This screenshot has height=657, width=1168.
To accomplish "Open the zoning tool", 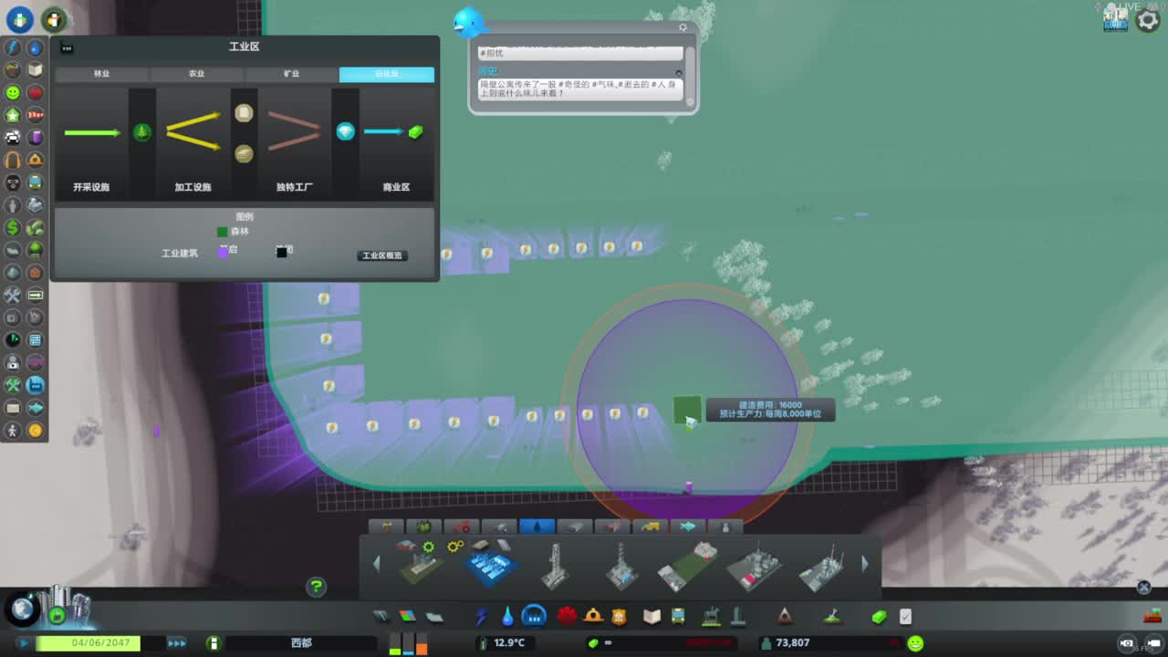I will point(407,617).
